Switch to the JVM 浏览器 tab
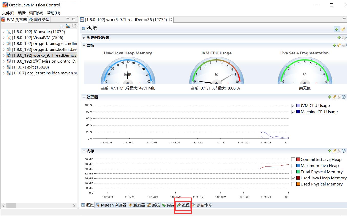Screen dimensions: 347x216 point(14,19)
